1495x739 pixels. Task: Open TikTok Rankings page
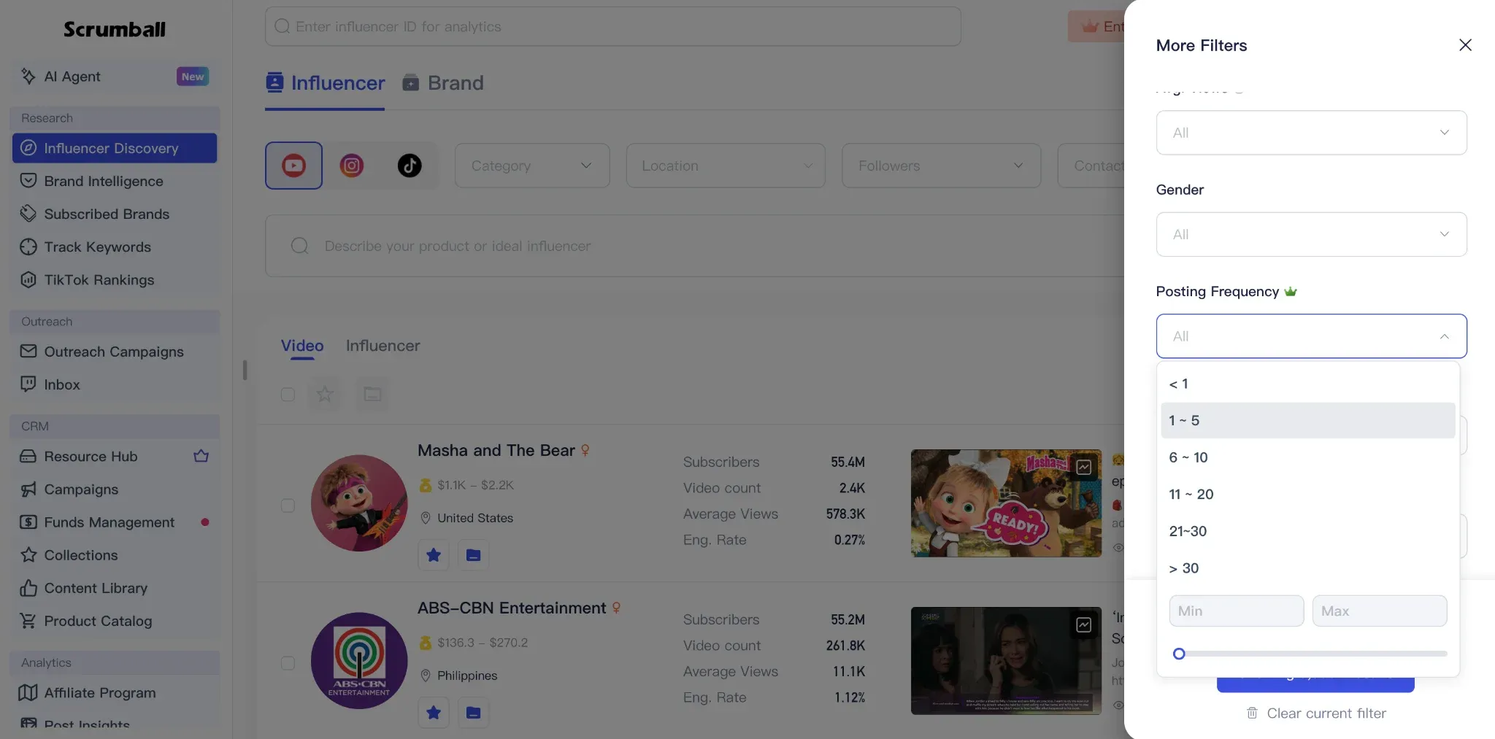tap(115, 279)
